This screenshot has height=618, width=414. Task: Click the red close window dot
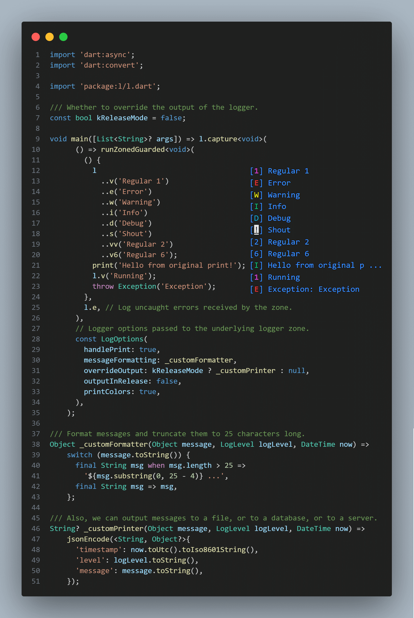[x=36, y=37]
